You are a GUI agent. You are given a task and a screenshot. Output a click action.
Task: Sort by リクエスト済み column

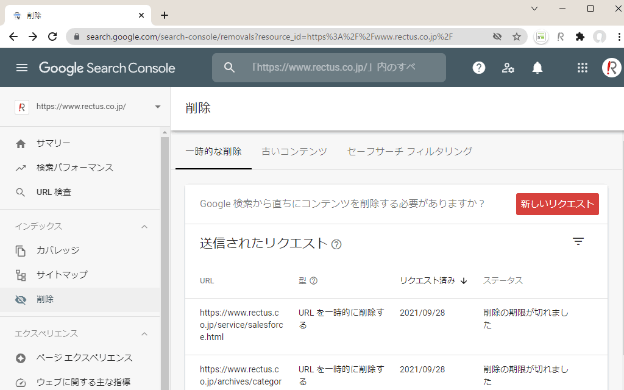(x=433, y=280)
